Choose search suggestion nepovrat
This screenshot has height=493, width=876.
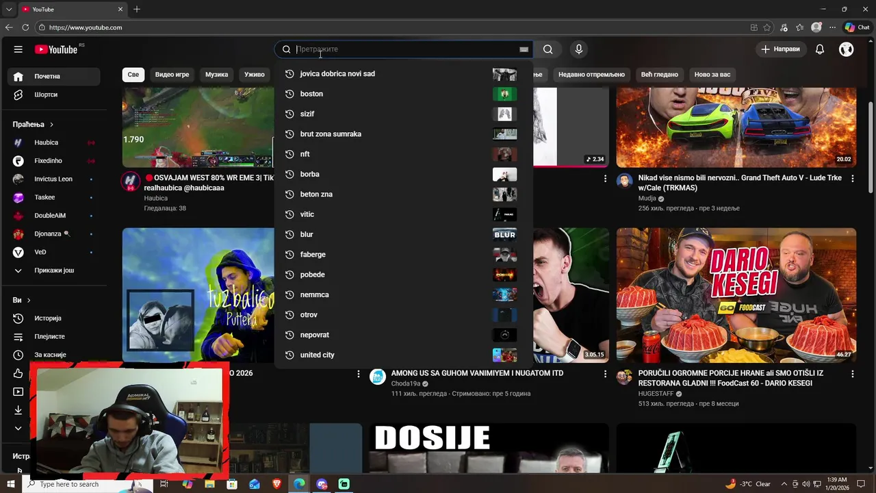(x=403, y=335)
